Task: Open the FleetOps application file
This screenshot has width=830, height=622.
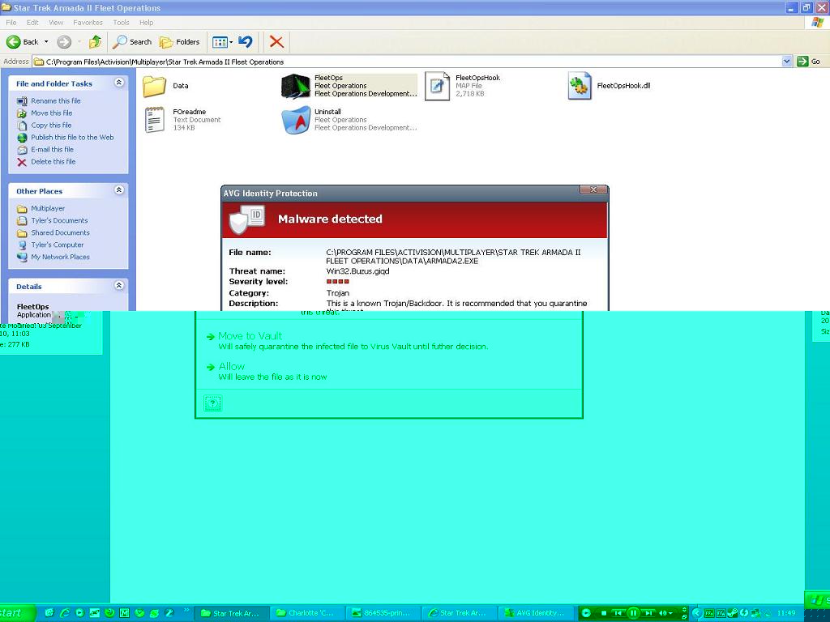Action: pyautogui.click(x=296, y=86)
